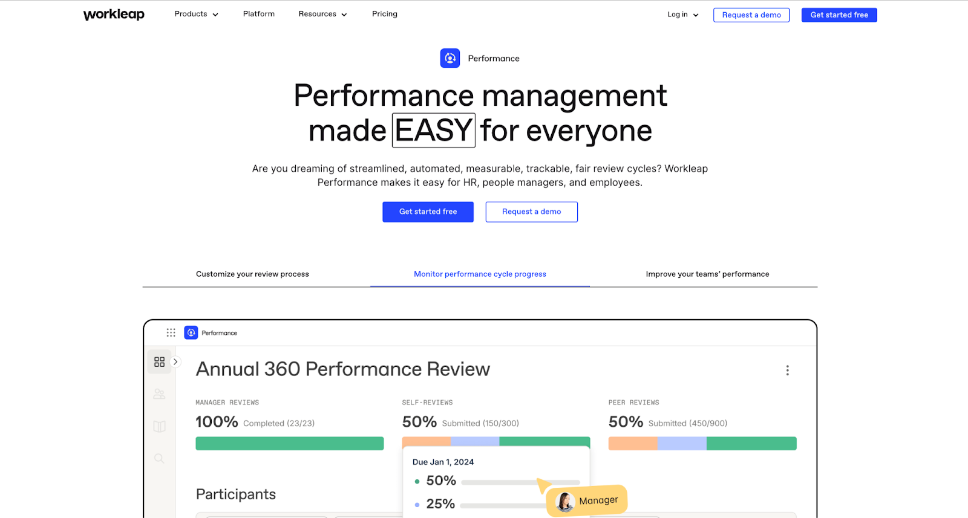Click the hero Get started free button
Image resolution: width=968 pixels, height=518 pixels.
tap(428, 212)
